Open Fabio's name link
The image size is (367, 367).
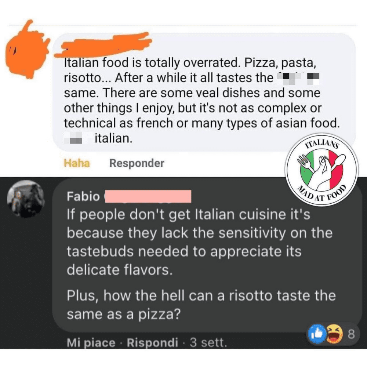click(x=83, y=196)
